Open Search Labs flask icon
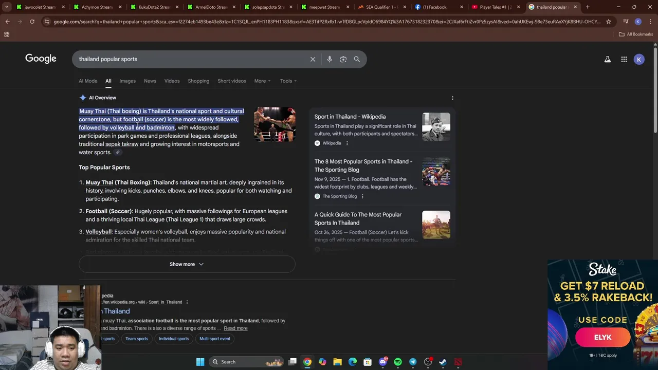 (x=608, y=59)
